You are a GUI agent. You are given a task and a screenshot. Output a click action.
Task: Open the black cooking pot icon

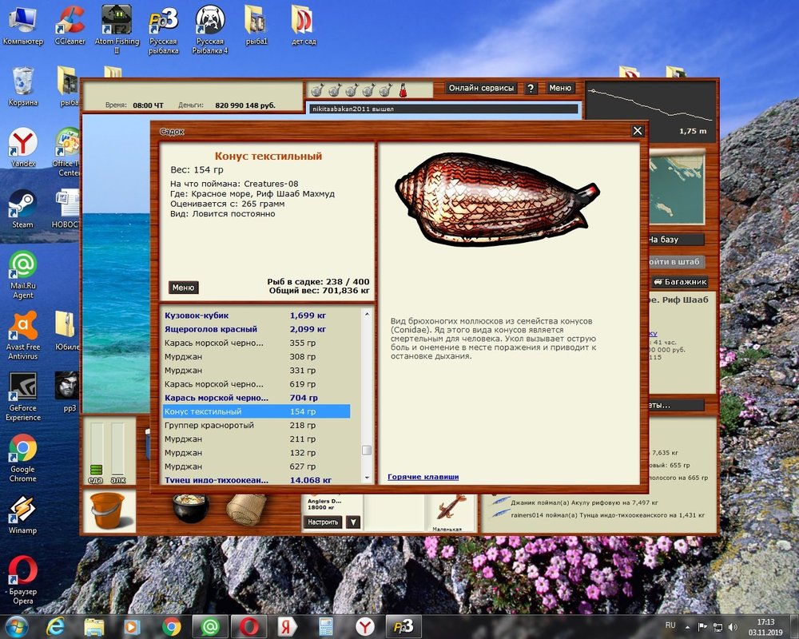coord(190,509)
